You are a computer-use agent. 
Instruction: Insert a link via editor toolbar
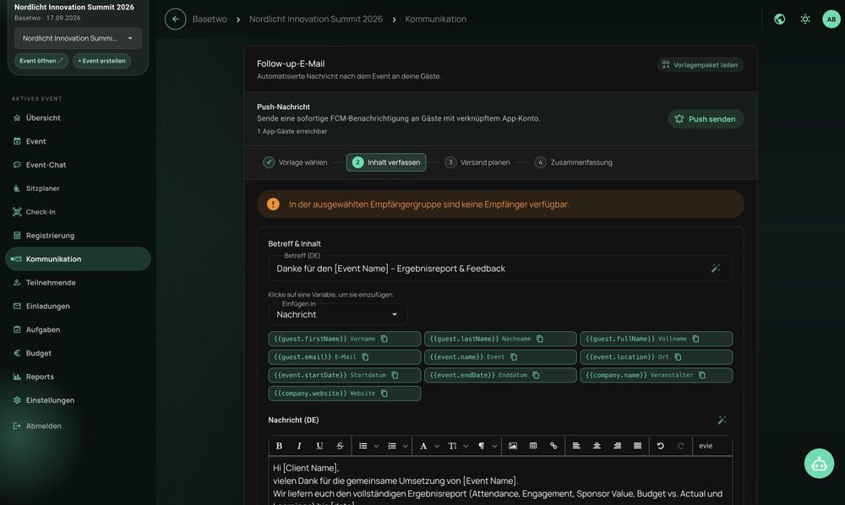coord(553,446)
